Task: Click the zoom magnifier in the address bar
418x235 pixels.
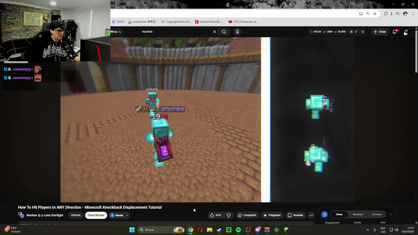Action: 368,14
